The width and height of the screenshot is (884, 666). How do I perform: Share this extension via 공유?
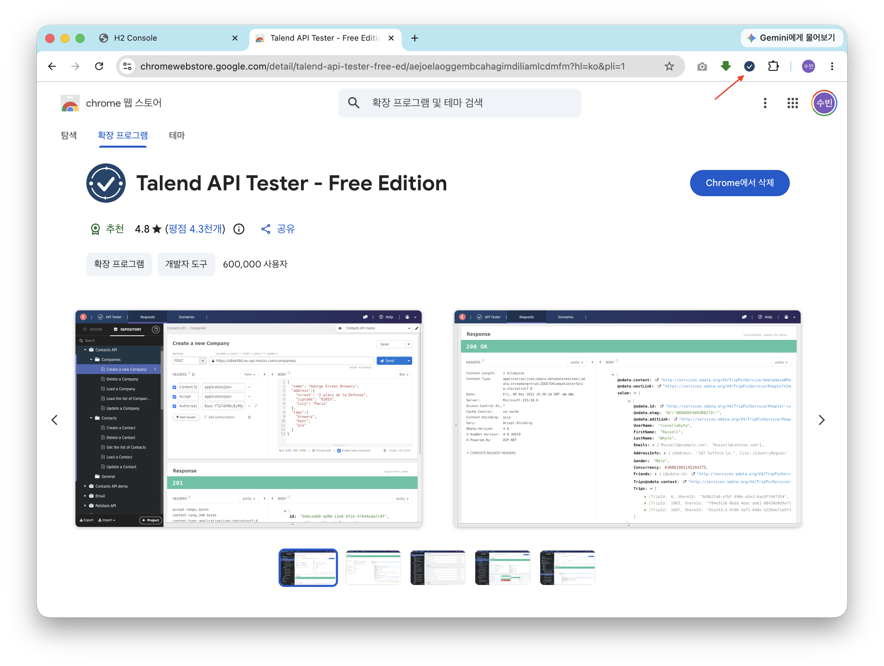[278, 229]
